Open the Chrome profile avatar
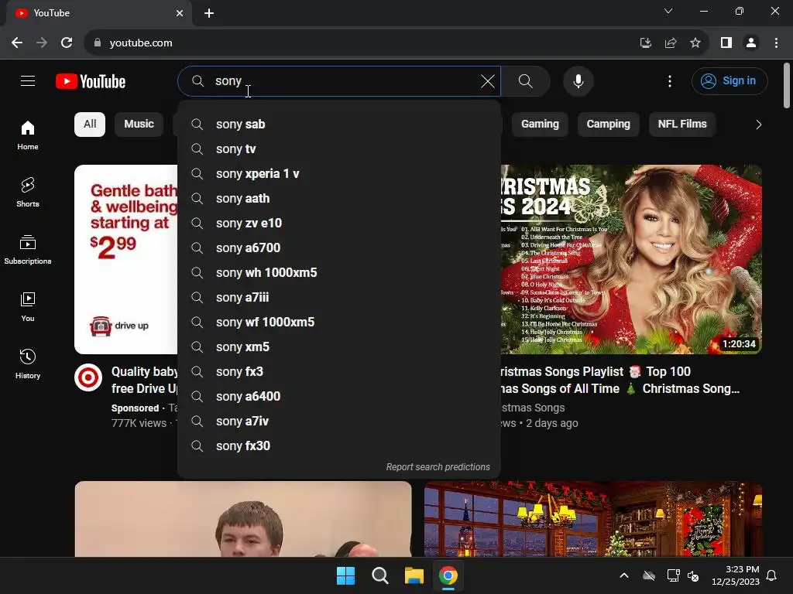This screenshot has height=594, width=793. tap(751, 43)
